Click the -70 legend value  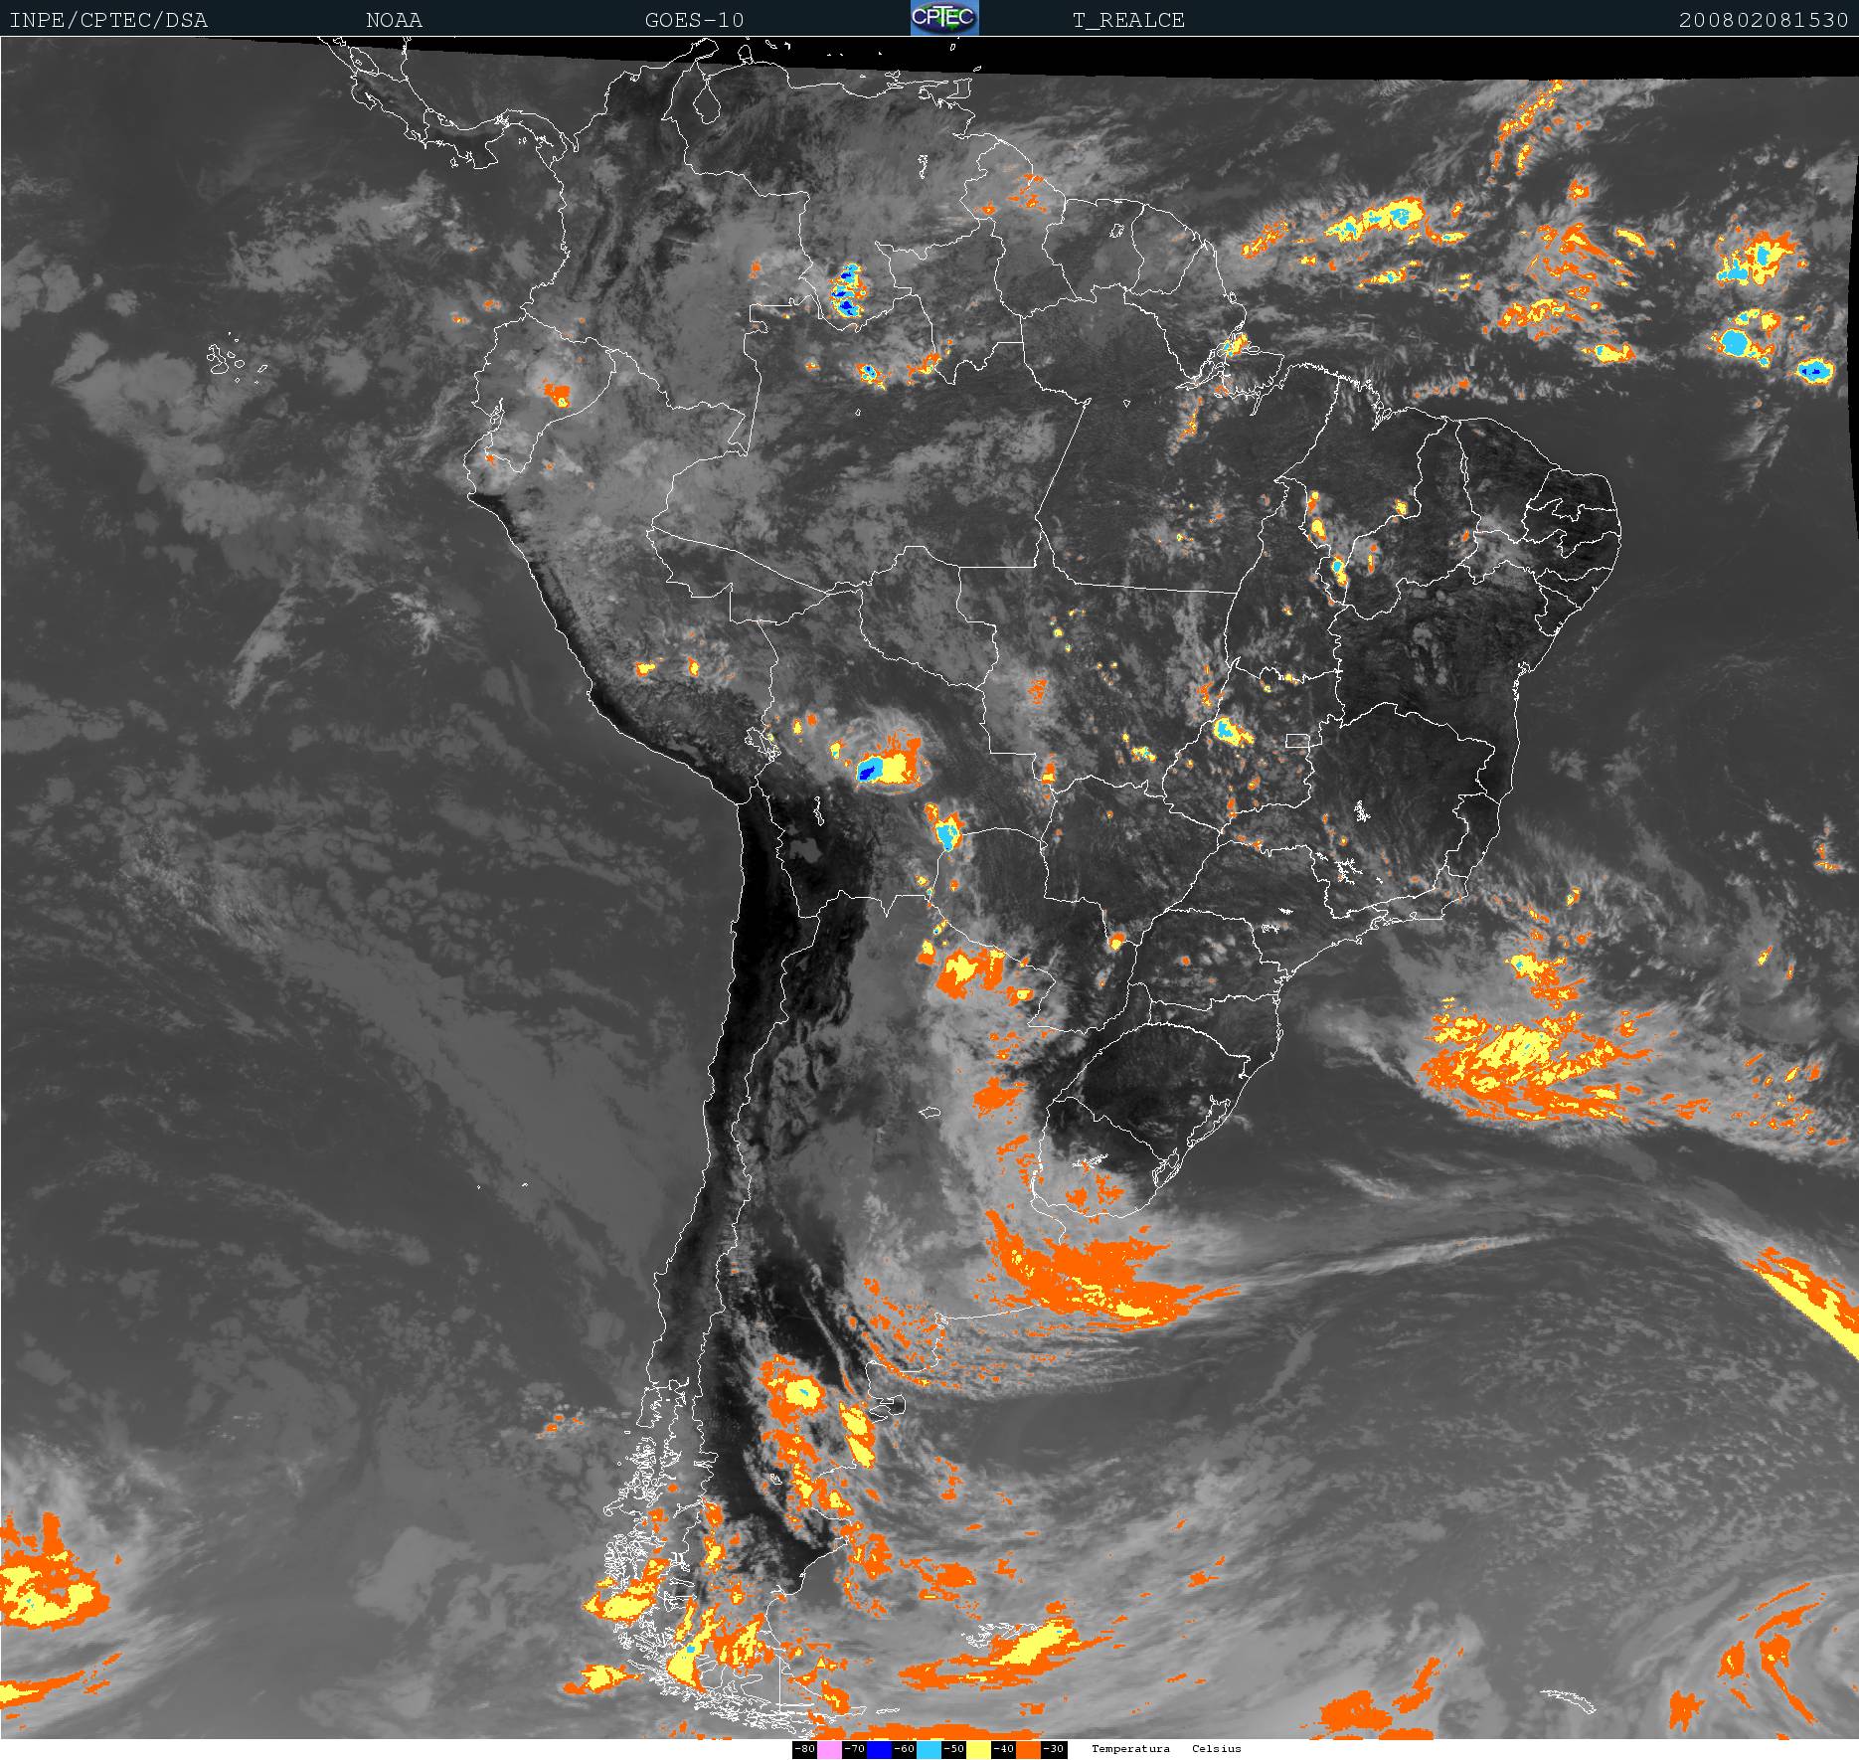tap(854, 1749)
